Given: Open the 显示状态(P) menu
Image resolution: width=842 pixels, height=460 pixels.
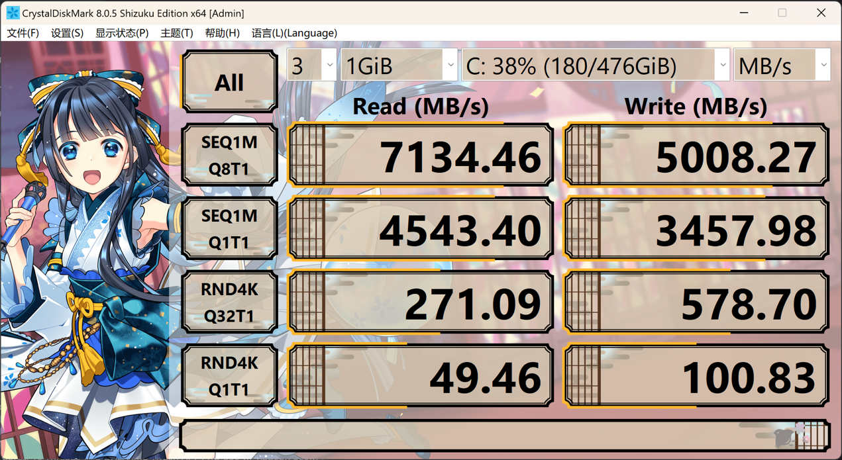Looking at the screenshot, I should 122,33.
